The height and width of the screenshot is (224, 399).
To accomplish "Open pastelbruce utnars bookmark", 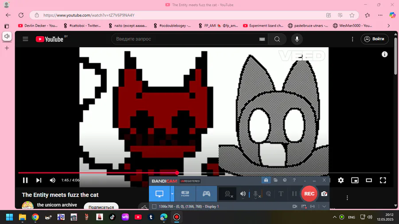I will click(x=308, y=26).
